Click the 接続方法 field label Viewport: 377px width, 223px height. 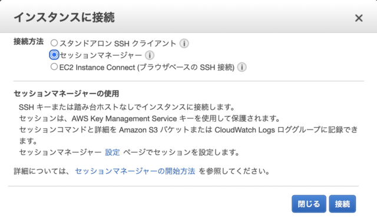click(x=29, y=42)
